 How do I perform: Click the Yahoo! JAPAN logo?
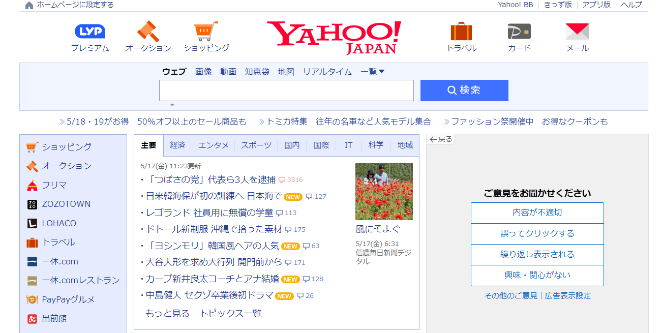point(334,38)
